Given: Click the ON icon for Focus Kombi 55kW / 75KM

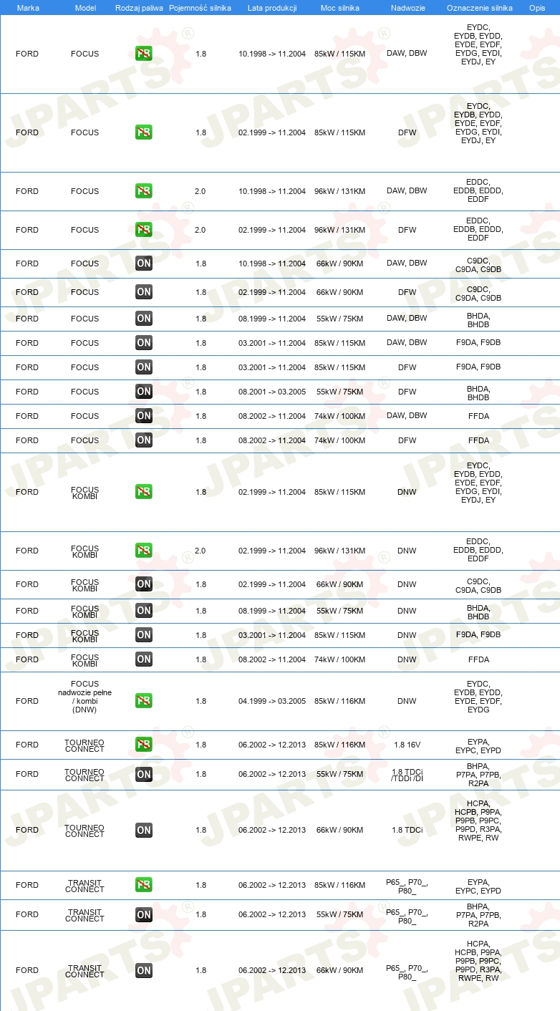Looking at the screenshot, I should [144, 611].
